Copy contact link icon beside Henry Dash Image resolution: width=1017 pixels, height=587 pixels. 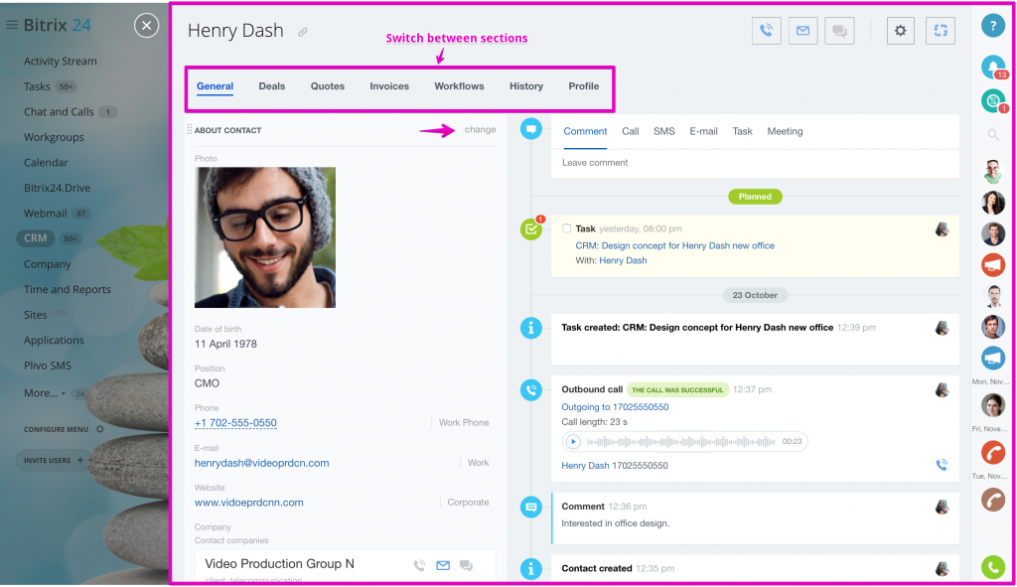pos(302,32)
